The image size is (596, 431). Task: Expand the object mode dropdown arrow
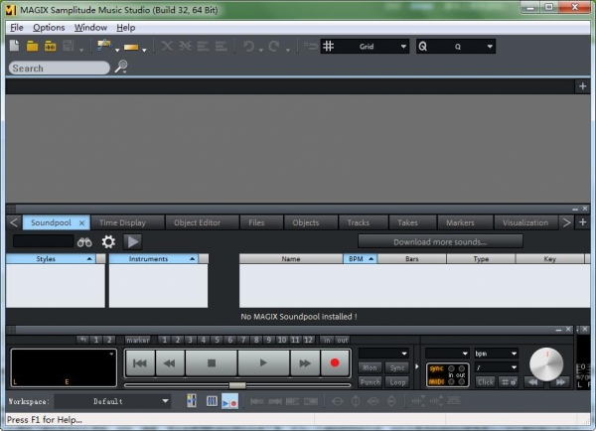tap(144, 51)
